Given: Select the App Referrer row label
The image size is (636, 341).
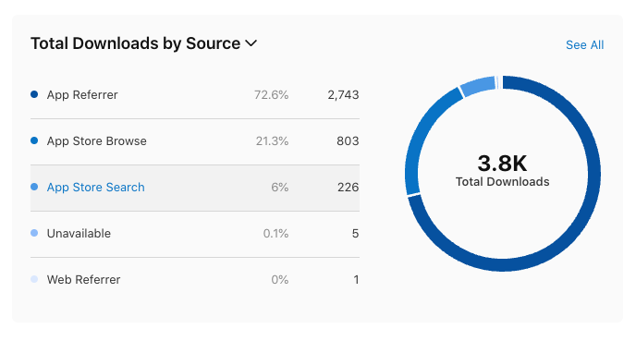Looking at the screenshot, I should tap(82, 95).
